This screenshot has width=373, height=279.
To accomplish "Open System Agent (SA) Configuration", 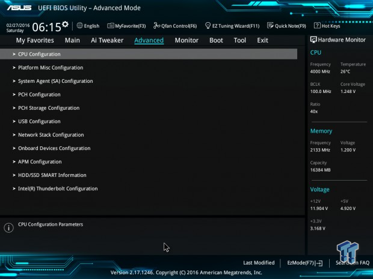I will click(x=55, y=81).
